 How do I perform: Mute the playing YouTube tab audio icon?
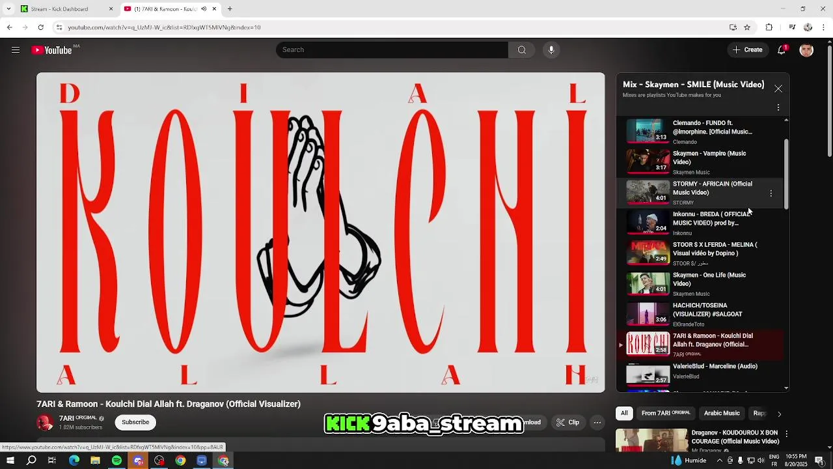pyautogui.click(x=204, y=9)
